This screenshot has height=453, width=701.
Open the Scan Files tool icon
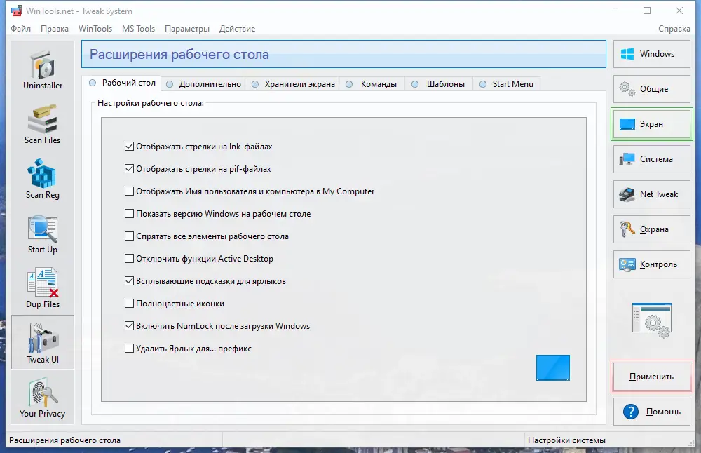tap(43, 119)
